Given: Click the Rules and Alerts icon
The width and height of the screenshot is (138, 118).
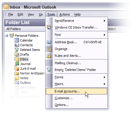Looking at the screenshot, I should point(49,56).
